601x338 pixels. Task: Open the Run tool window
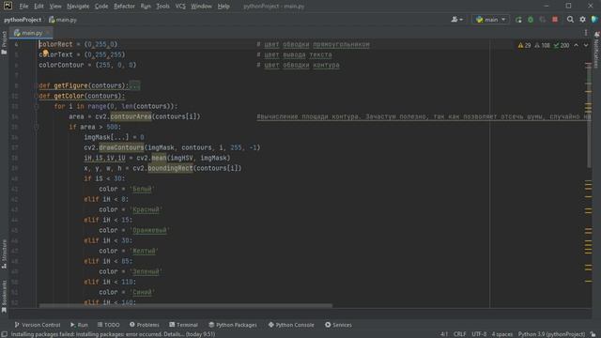point(79,325)
